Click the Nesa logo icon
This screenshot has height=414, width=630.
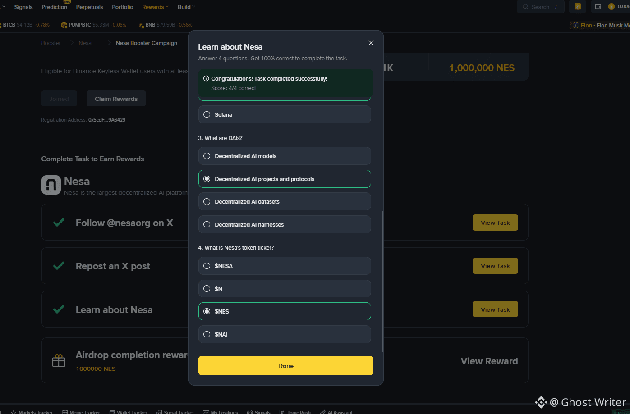coord(51,185)
